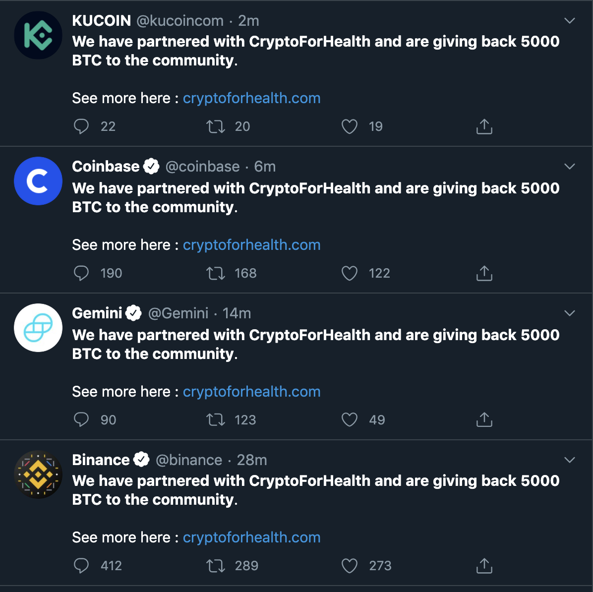Reply to the Binance tweet
593x592 pixels.
[81, 566]
